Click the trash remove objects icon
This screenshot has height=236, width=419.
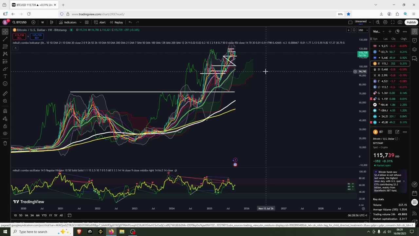point(5,143)
